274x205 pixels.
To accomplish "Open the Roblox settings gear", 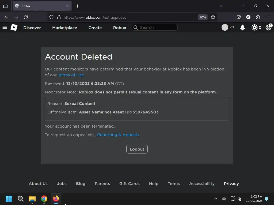I will tap(269, 27).
